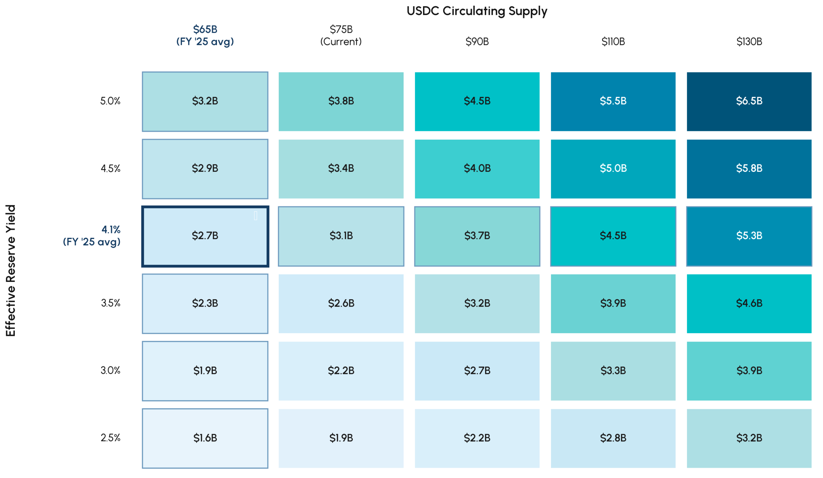823x478 pixels.
Task: Click the $5.3B heatmap cell
Action: pos(749,236)
